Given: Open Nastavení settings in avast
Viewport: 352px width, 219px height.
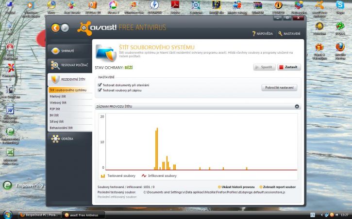Looking at the screenshot, I should (x=289, y=34).
